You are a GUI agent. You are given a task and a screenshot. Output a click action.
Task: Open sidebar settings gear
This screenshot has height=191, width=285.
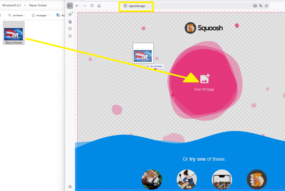[x=70, y=187]
